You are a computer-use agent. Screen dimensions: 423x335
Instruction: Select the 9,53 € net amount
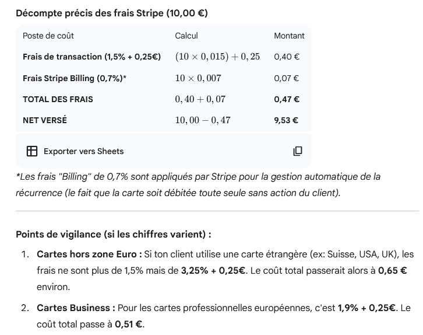(286, 120)
